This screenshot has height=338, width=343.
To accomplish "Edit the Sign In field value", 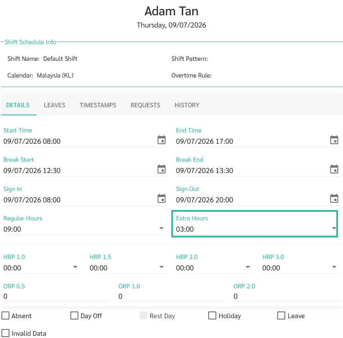I will (79, 200).
